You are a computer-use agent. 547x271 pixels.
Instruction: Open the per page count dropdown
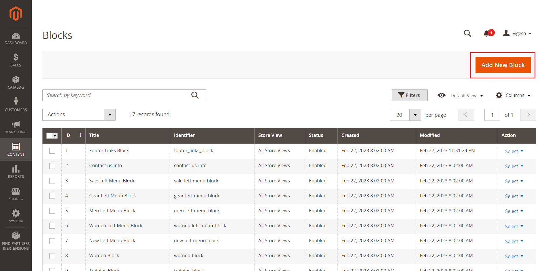[415, 115]
